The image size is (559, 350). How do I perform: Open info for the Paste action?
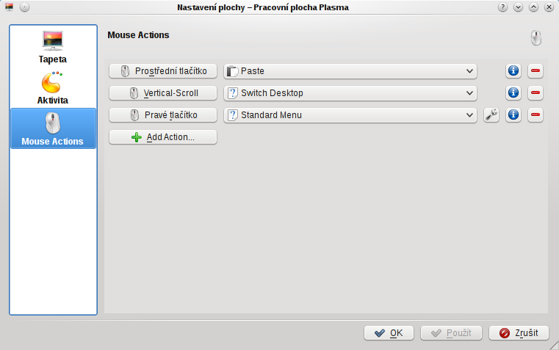click(x=513, y=71)
